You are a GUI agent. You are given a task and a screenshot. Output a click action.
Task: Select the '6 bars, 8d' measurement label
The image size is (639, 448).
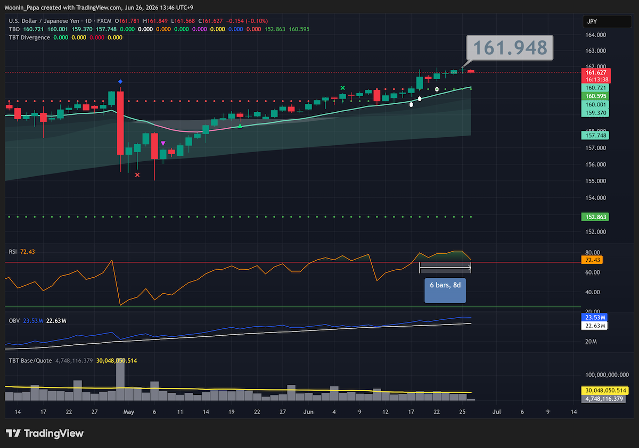445,291
